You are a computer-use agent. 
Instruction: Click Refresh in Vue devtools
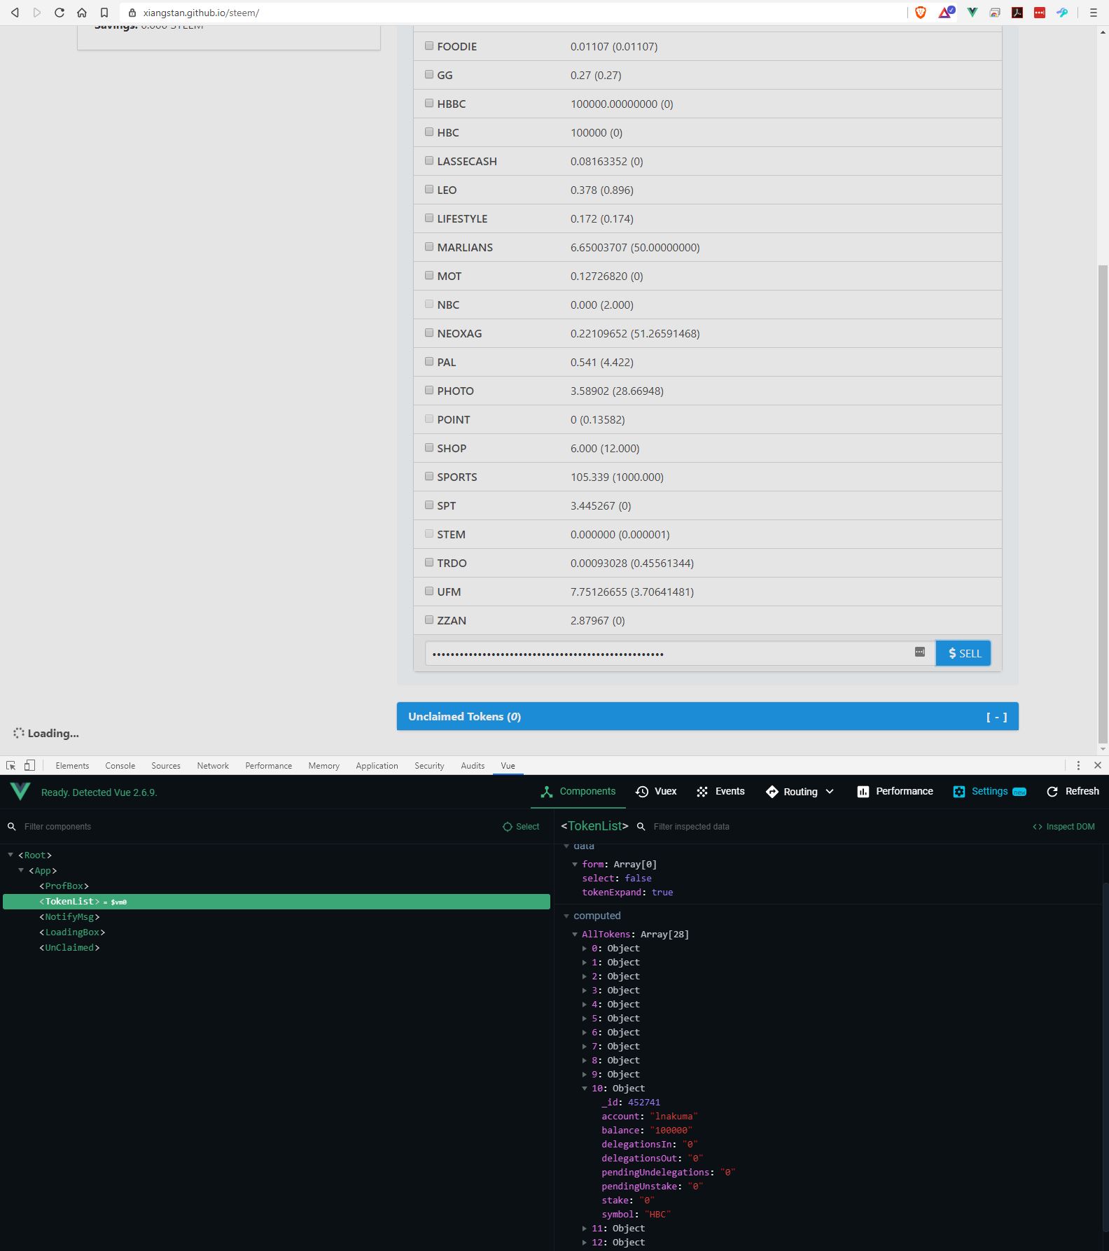tap(1073, 792)
